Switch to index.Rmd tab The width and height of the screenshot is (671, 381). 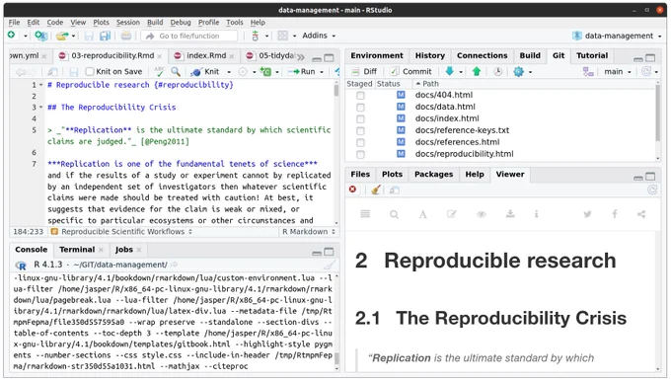point(206,55)
